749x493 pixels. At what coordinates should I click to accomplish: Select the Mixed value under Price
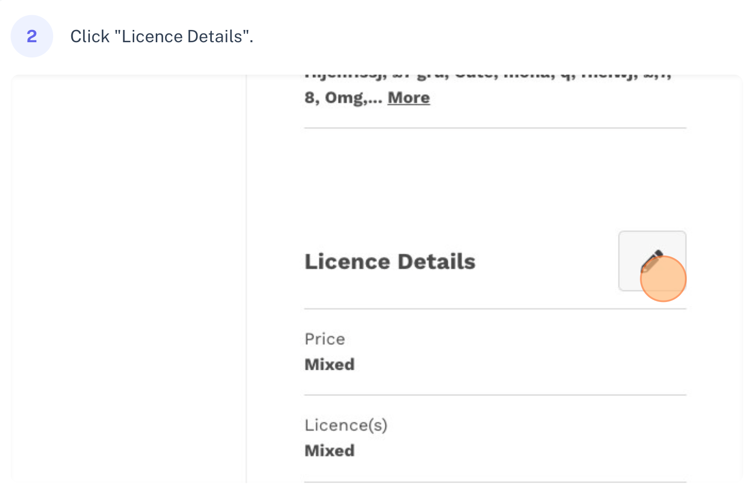pyautogui.click(x=329, y=364)
